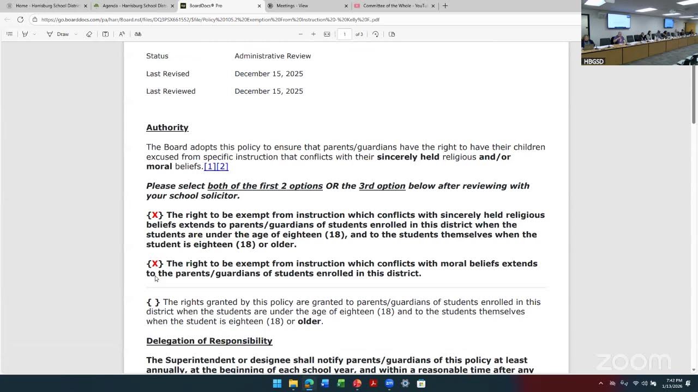This screenshot has width=698, height=392.
Task: Open footnote link [1]
Action: tap(210, 166)
